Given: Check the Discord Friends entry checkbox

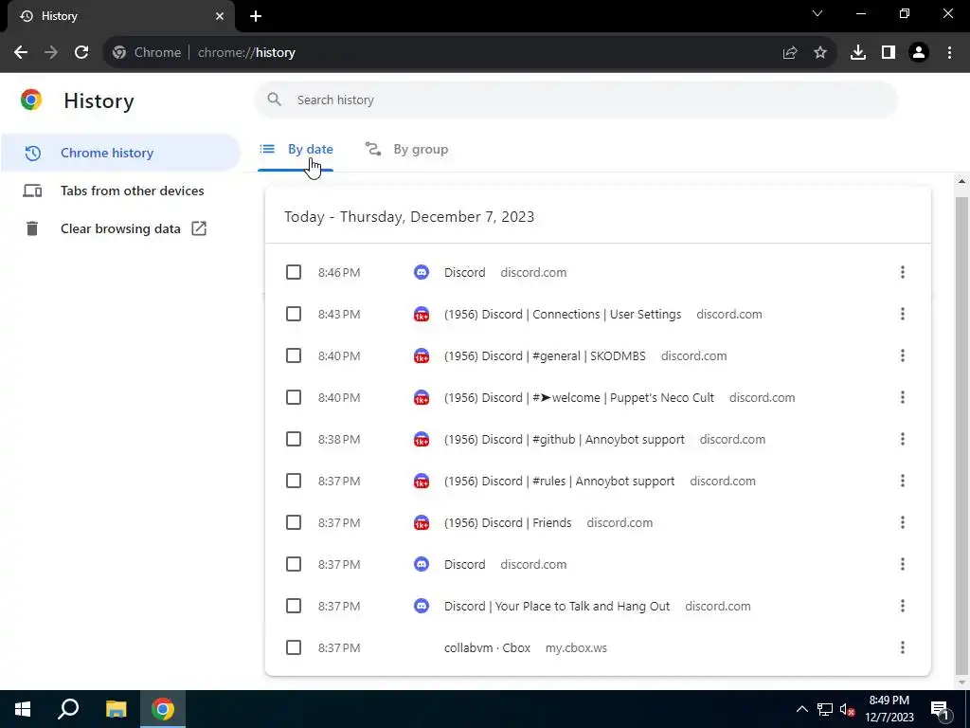Looking at the screenshot, I should (294, 522).
